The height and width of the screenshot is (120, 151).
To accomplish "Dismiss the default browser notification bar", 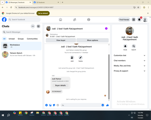I will click(x=148, y=13).
